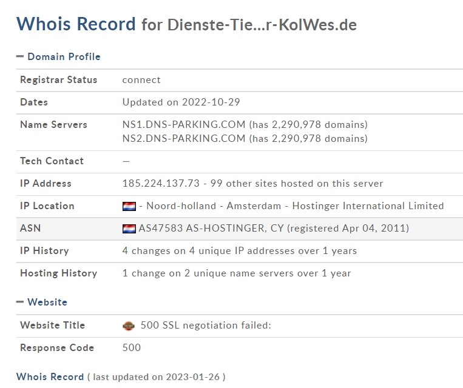The width and height of the screenshot is (463, 388).
Task: Click the Netherlands flag beside IP Location
Action: point(129,206)
